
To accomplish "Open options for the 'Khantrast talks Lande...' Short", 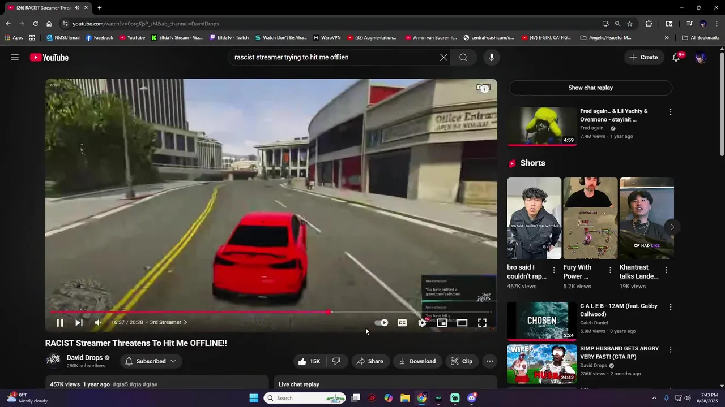I will pyautogui.click(x=666, y=270).
